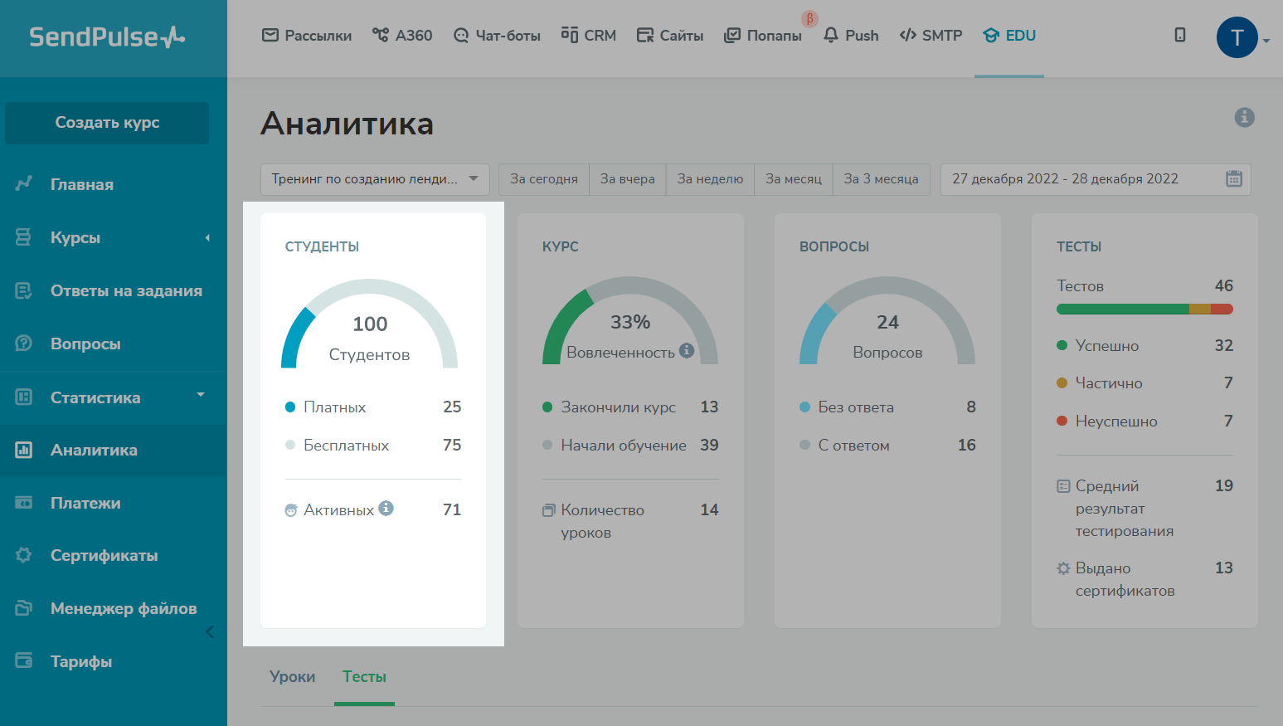The image size is (1283, 726).
Task: Expand the Курсы sidebar submenu arrow
Action: click(x=207, y=238)
